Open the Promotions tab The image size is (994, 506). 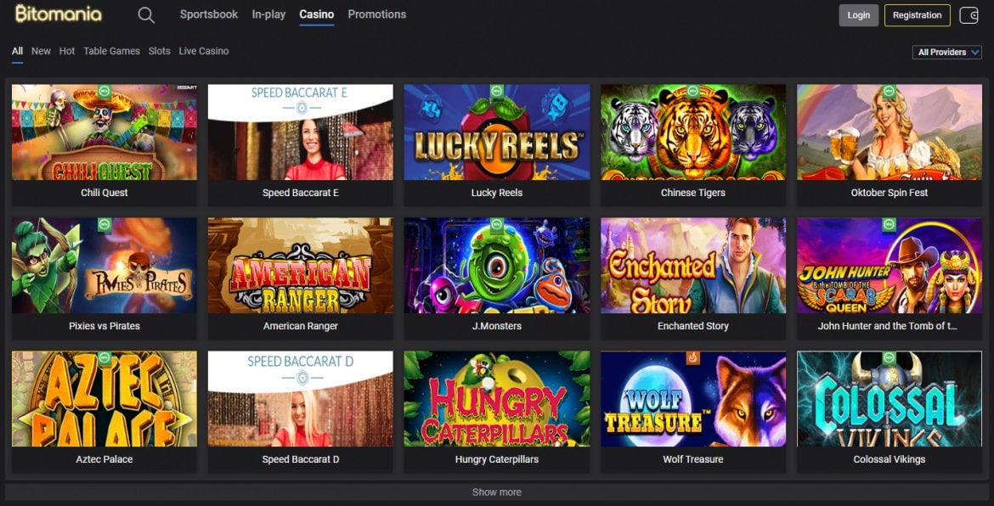point(376,14)
